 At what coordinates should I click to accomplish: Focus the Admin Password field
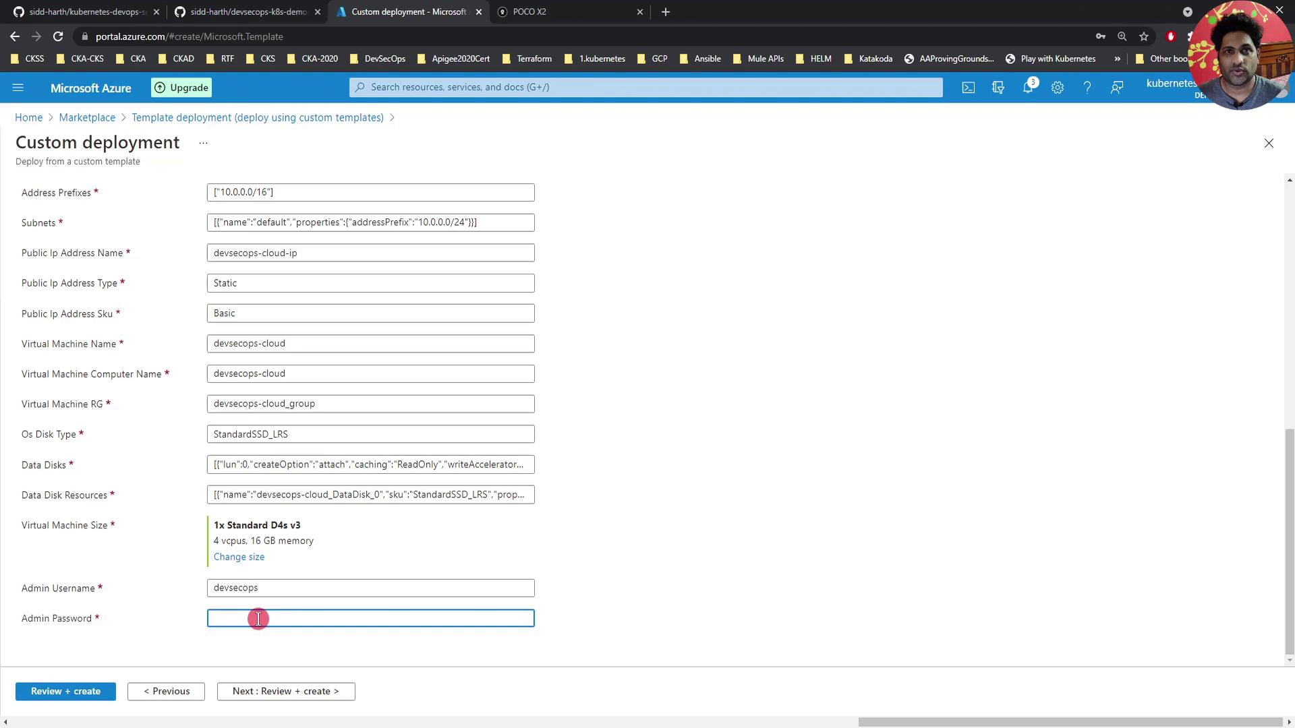(x=370, y=618)
